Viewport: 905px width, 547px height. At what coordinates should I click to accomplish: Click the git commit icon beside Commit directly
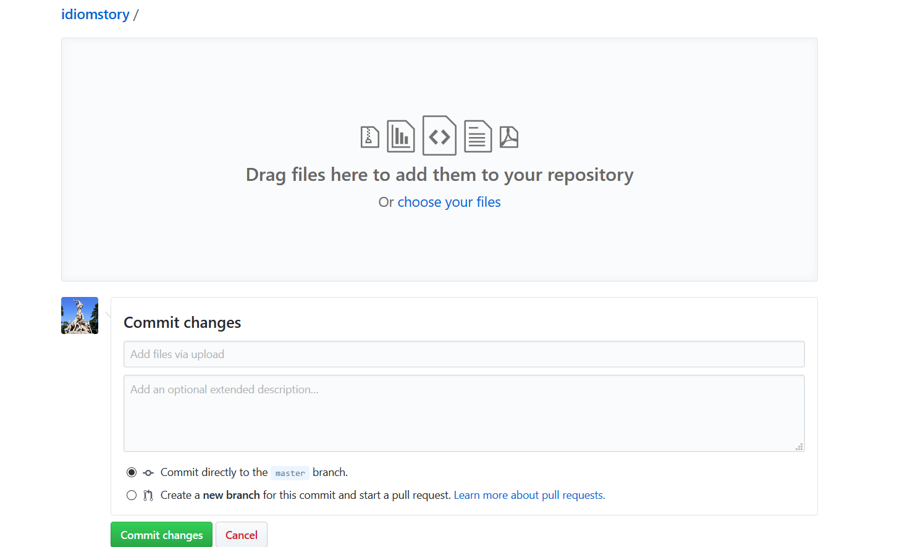(x=148, y=473)
